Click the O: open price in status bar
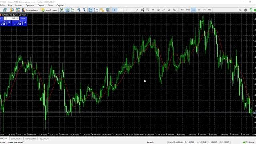 (189, 142)
